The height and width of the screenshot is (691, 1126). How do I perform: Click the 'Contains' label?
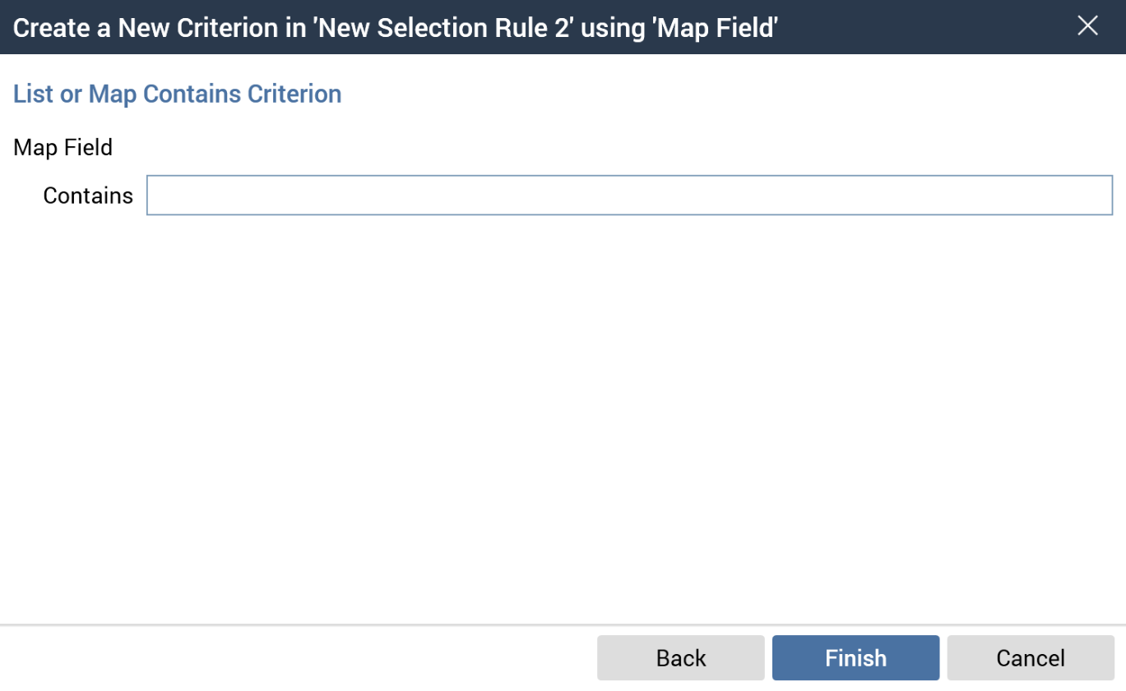pyautogui.click(x=88, y=196)
